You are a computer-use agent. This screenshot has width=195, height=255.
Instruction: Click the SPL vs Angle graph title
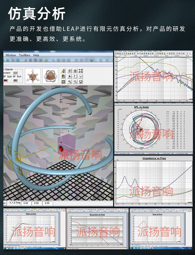141,107
